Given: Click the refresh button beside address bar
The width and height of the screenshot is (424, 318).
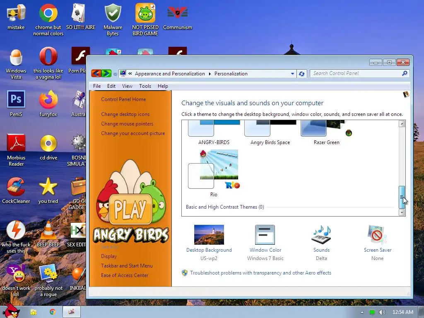Looking at the screenshot, I should [302, 74].
